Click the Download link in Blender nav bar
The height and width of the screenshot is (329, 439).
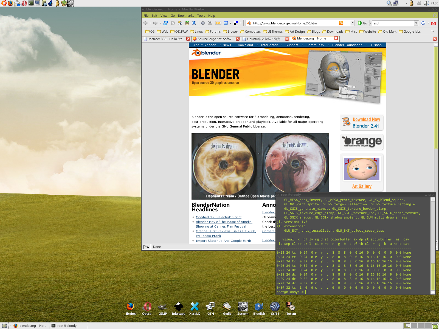(x=245, y=45)
